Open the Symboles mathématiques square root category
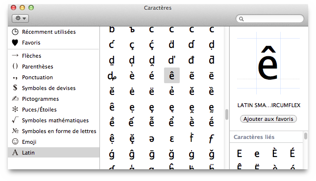The image size is (316, 181). [15, 120]
